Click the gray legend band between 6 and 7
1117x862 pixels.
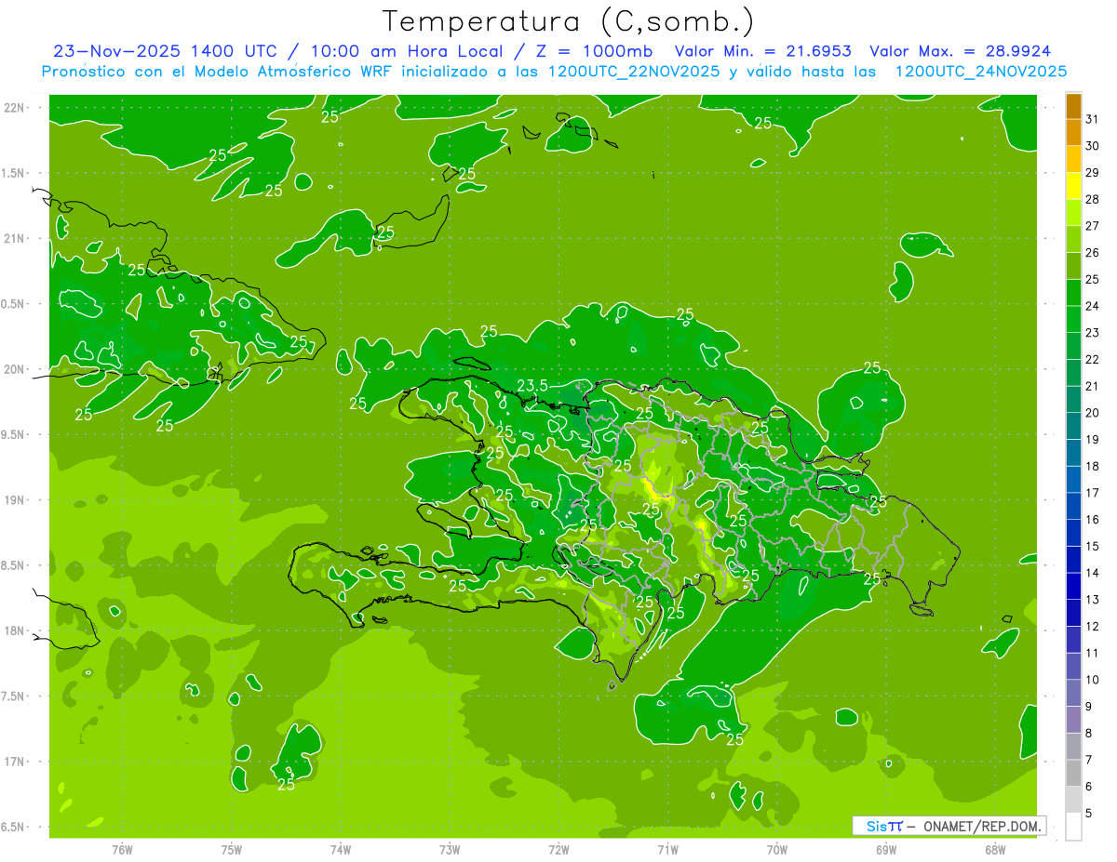[1073, 774]
